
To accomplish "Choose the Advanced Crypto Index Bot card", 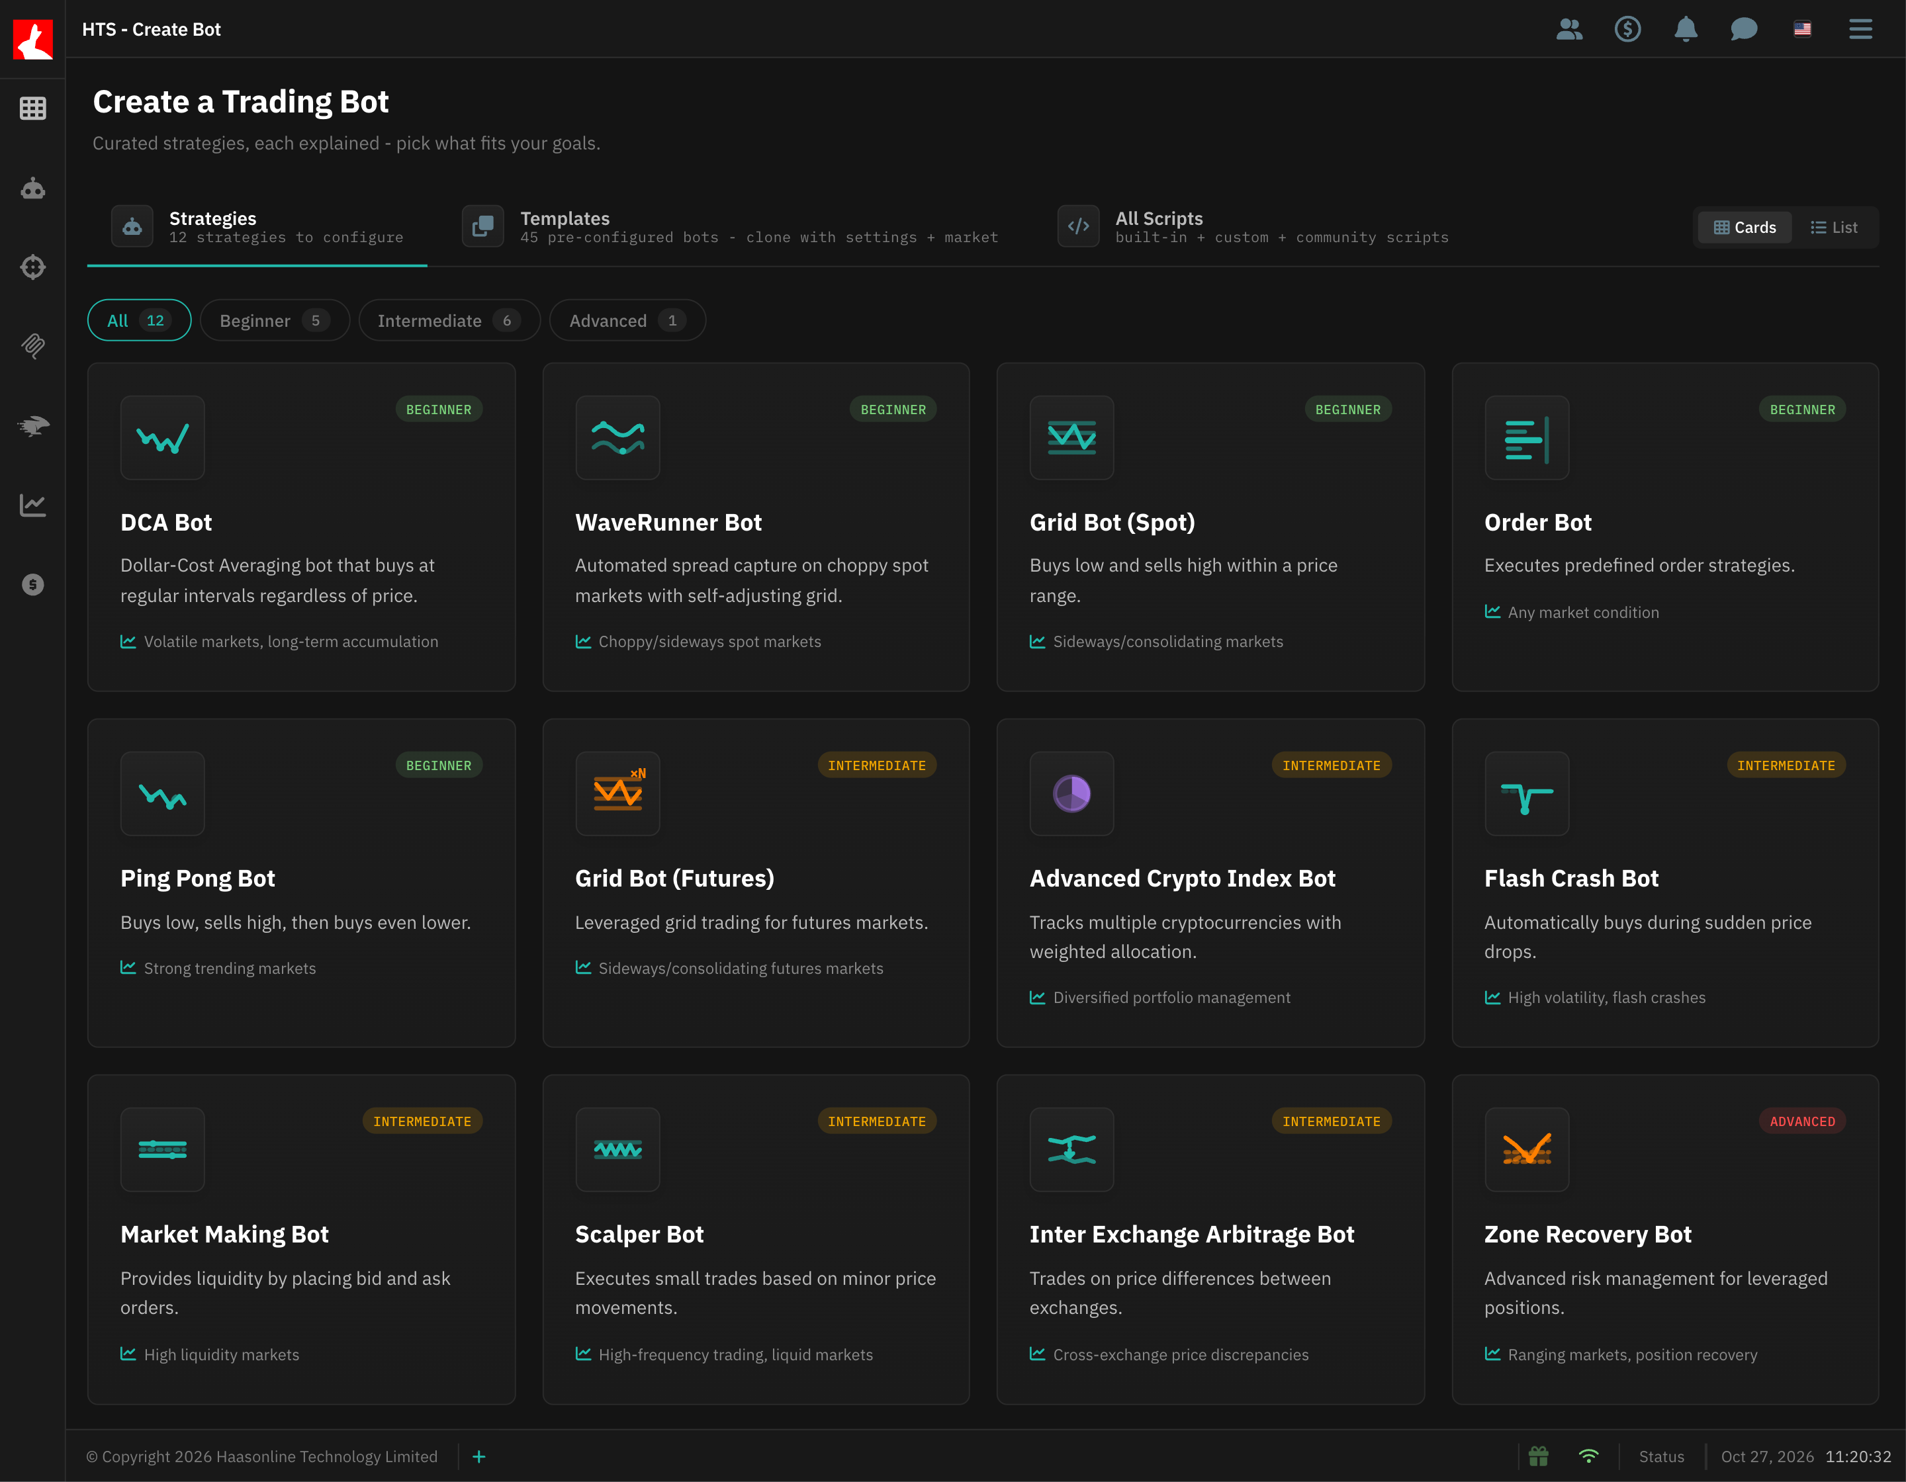I will (x=1210, y=883).
